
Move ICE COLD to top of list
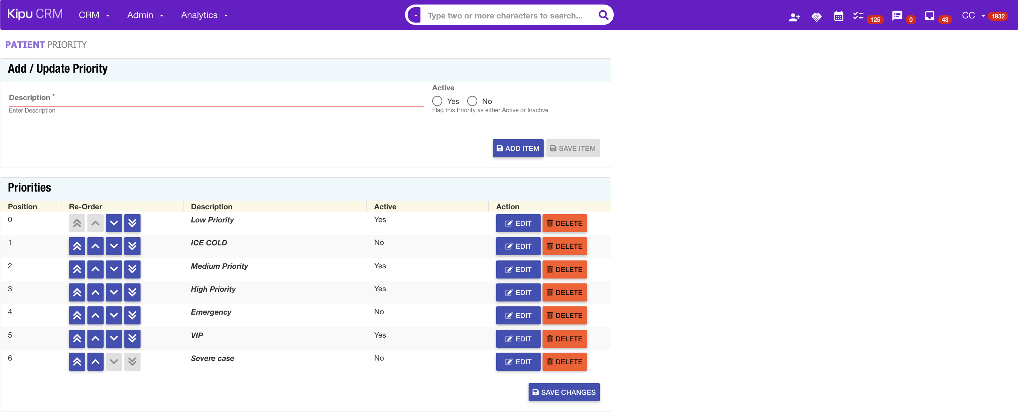76,246
